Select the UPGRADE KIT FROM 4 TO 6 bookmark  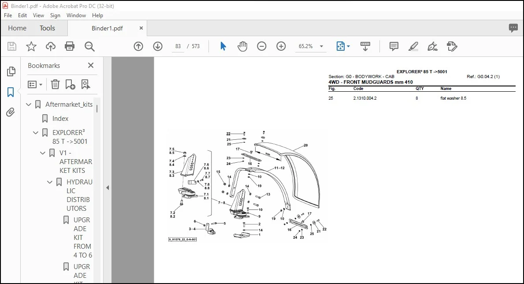pyautogui.click(x=82, y=238)
